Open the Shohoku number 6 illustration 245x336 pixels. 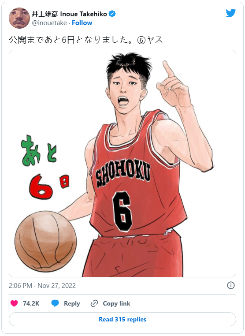point(122,164)
